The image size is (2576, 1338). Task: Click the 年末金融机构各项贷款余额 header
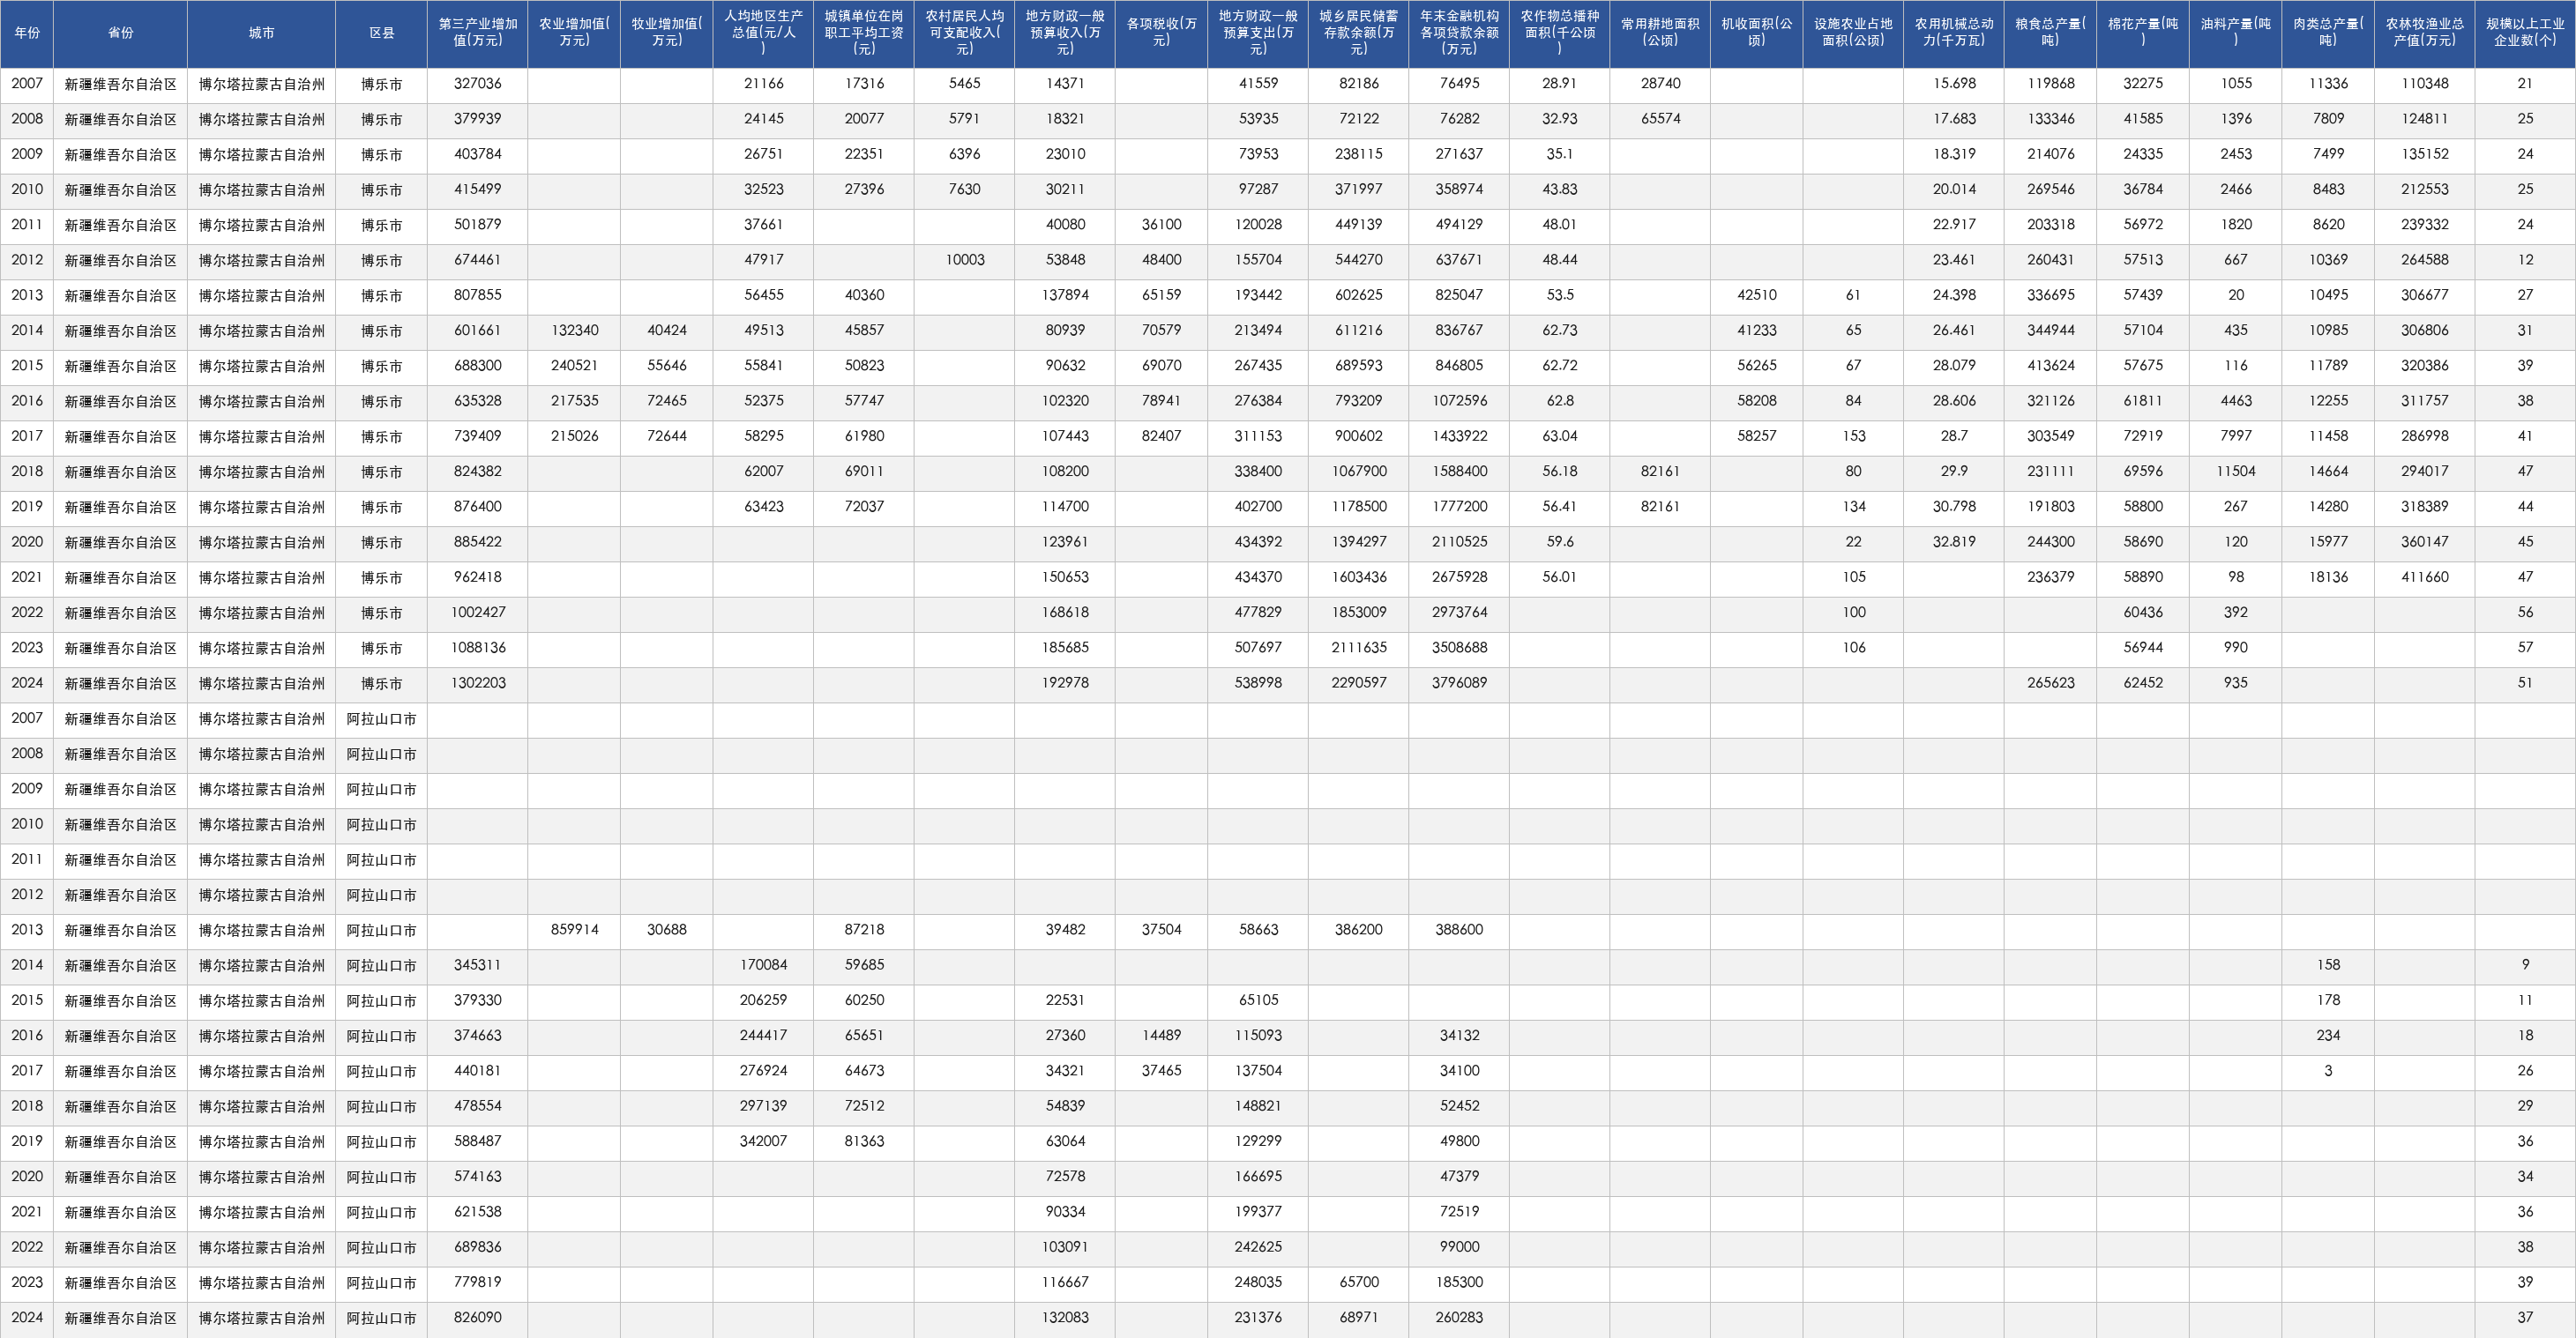point(1459,33)
